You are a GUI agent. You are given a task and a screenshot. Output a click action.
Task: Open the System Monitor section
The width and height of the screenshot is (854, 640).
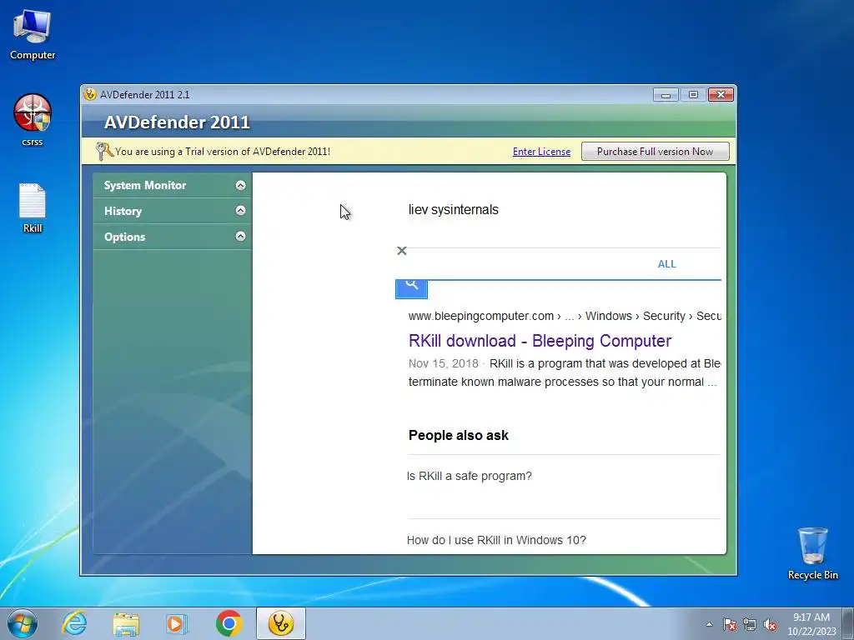click(172, 185)
